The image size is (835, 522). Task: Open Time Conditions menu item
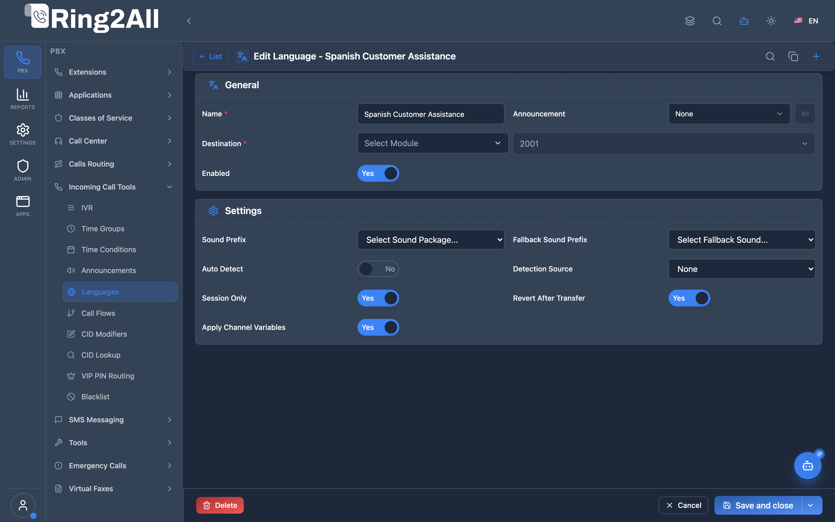[x=120, y=250]
